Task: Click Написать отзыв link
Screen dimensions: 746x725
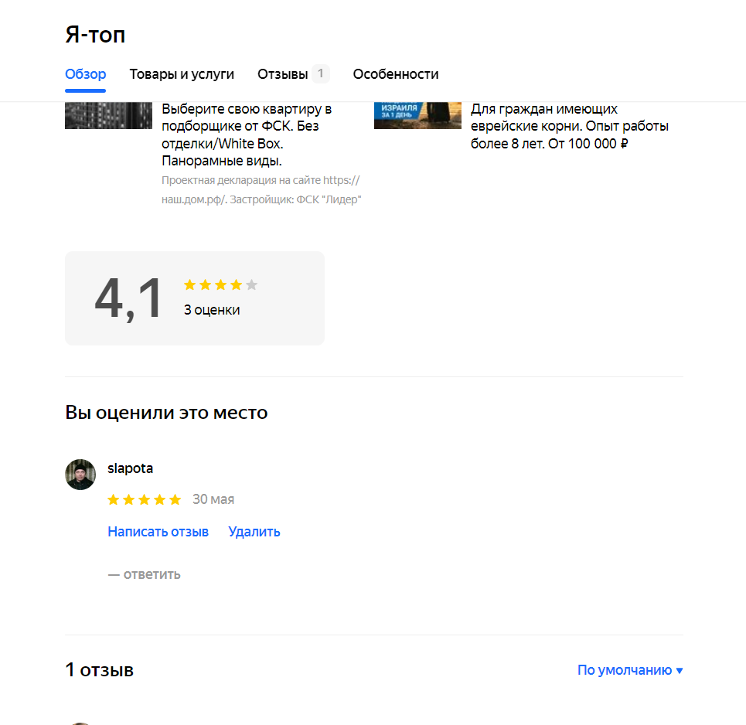Action: point(158,531)
